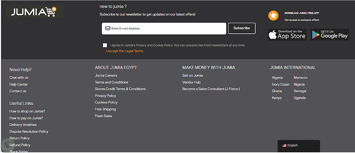355x153 pixels.
Task: Tick the Privacy and Cookie Policy checkbox
Action: (x=105, y=45)
